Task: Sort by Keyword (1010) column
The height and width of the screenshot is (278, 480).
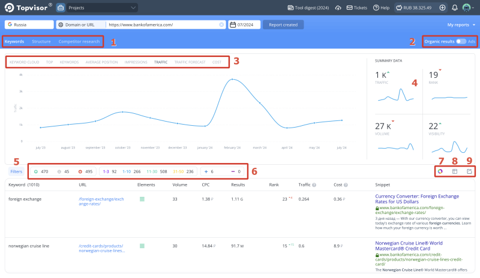Action: click(24, 185)
